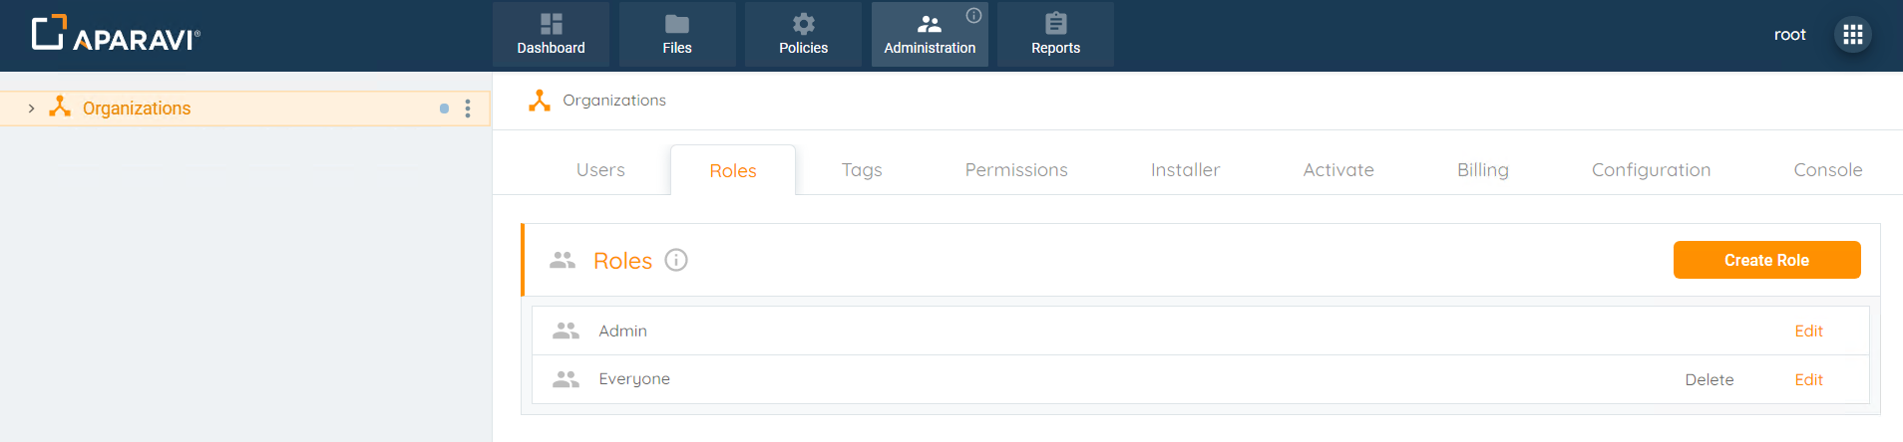The width and height of the screenshot is (1903, 442).
Task: Open the Dashboard view
Action: tap(551, 35)
